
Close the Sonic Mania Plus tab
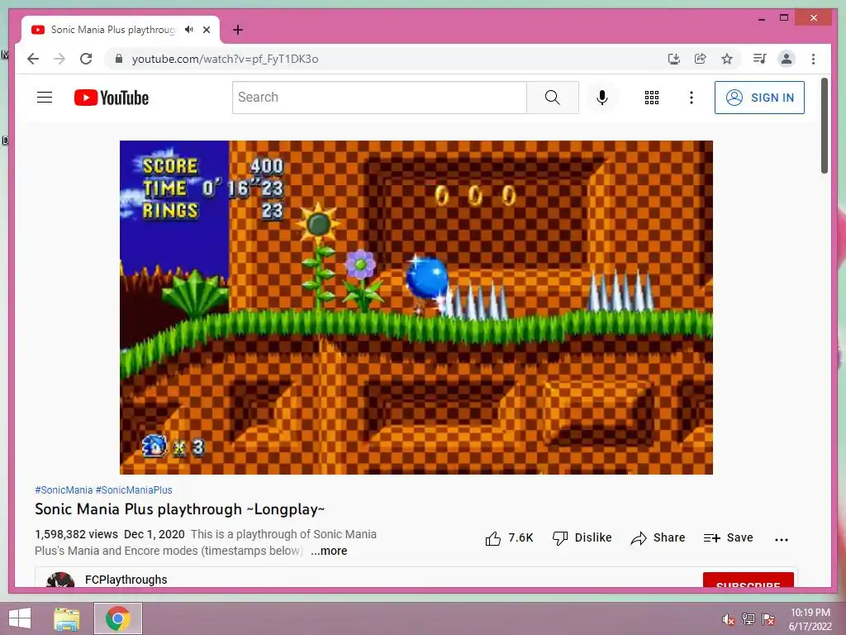click(207, 30)
